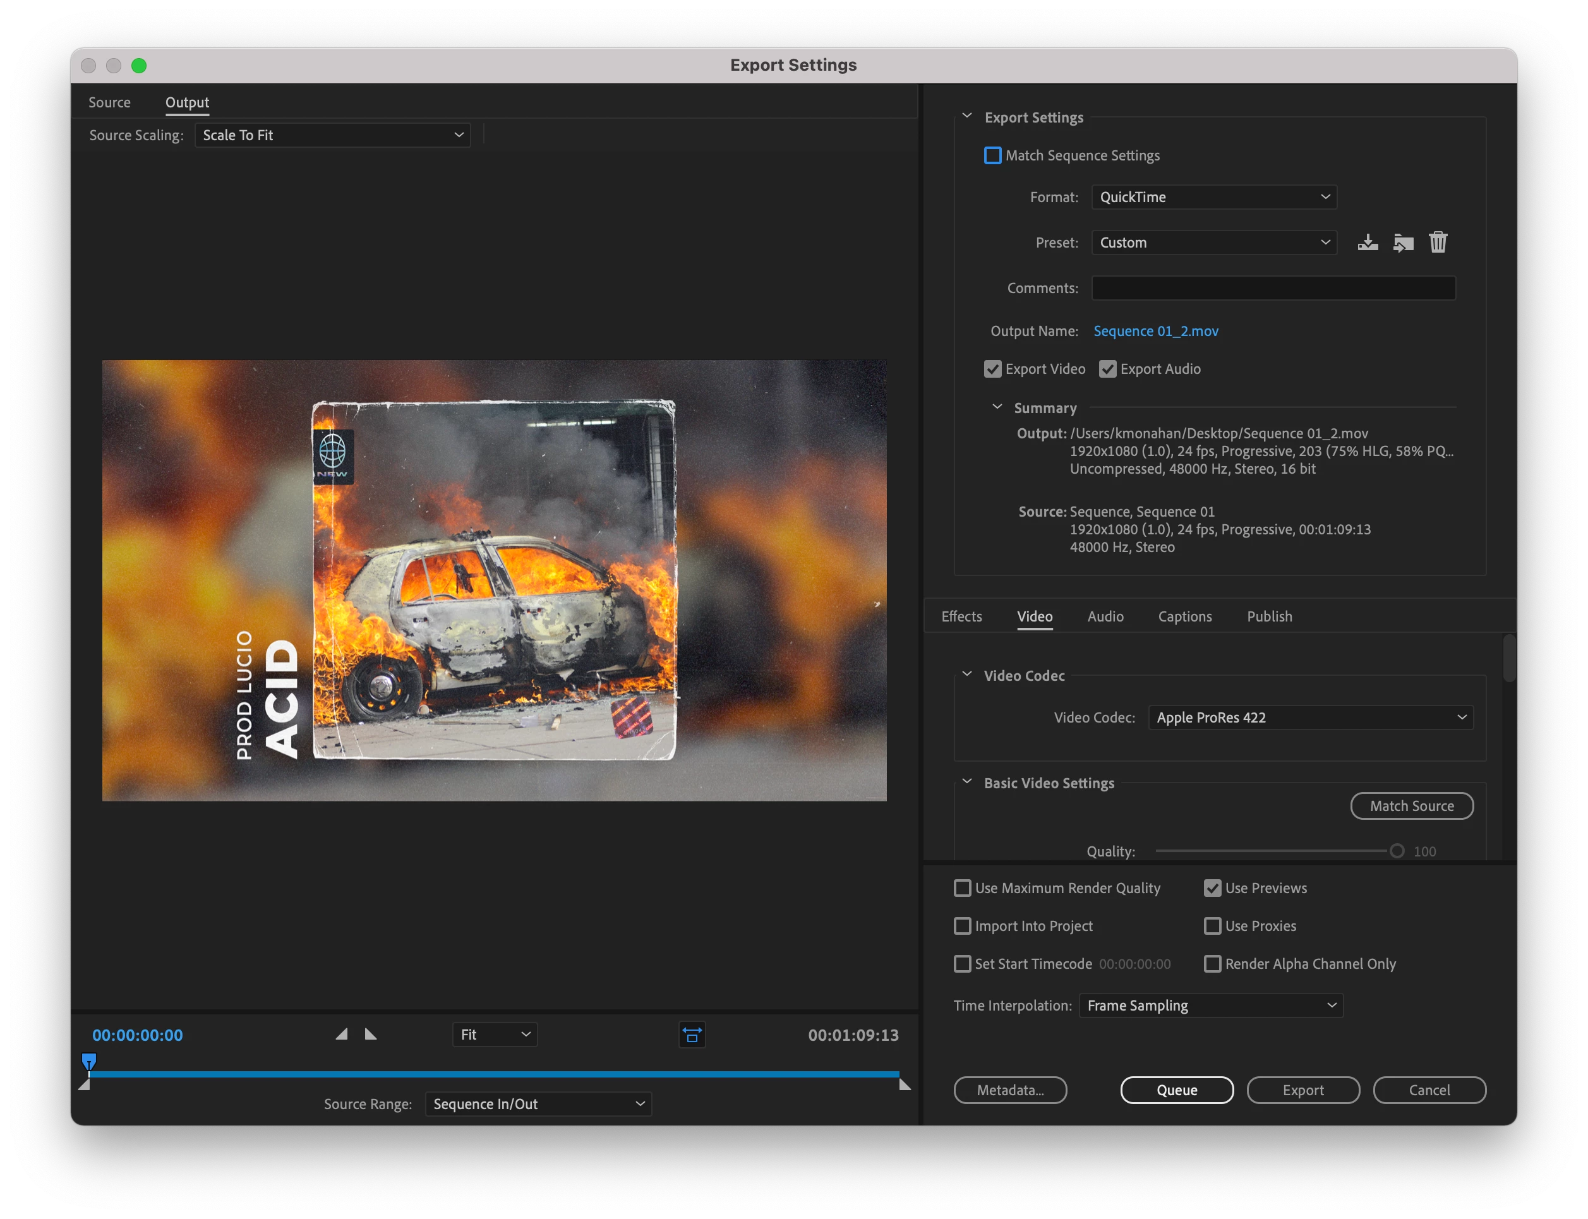Click the Quality slider handle
Image resolution: width=1588 pixels, height=1219 pixels.
[x=1397, y=851]
